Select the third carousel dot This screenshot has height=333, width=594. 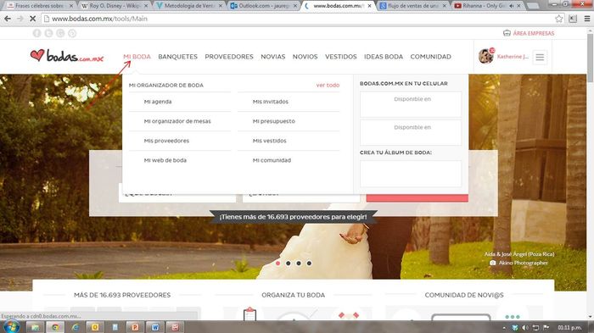click(299, 263)
